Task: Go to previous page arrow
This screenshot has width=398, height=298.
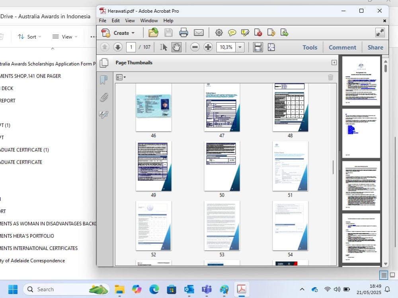Action: coord(105,47)
